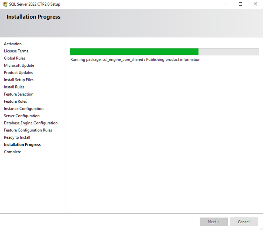Select the Install Setup Files step
Screen dimensions: 263x230
coord(19,80)
